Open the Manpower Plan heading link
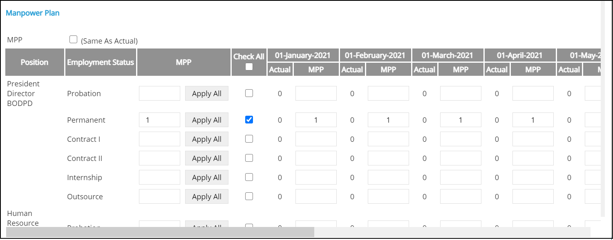This screenshot has height=240, width=613. coord(33,13)
